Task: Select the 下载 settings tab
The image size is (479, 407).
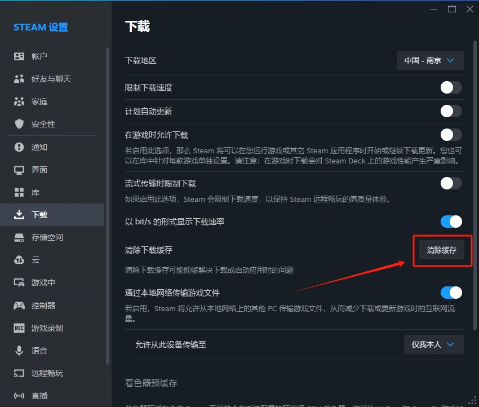Action: [x=18, y=214]
